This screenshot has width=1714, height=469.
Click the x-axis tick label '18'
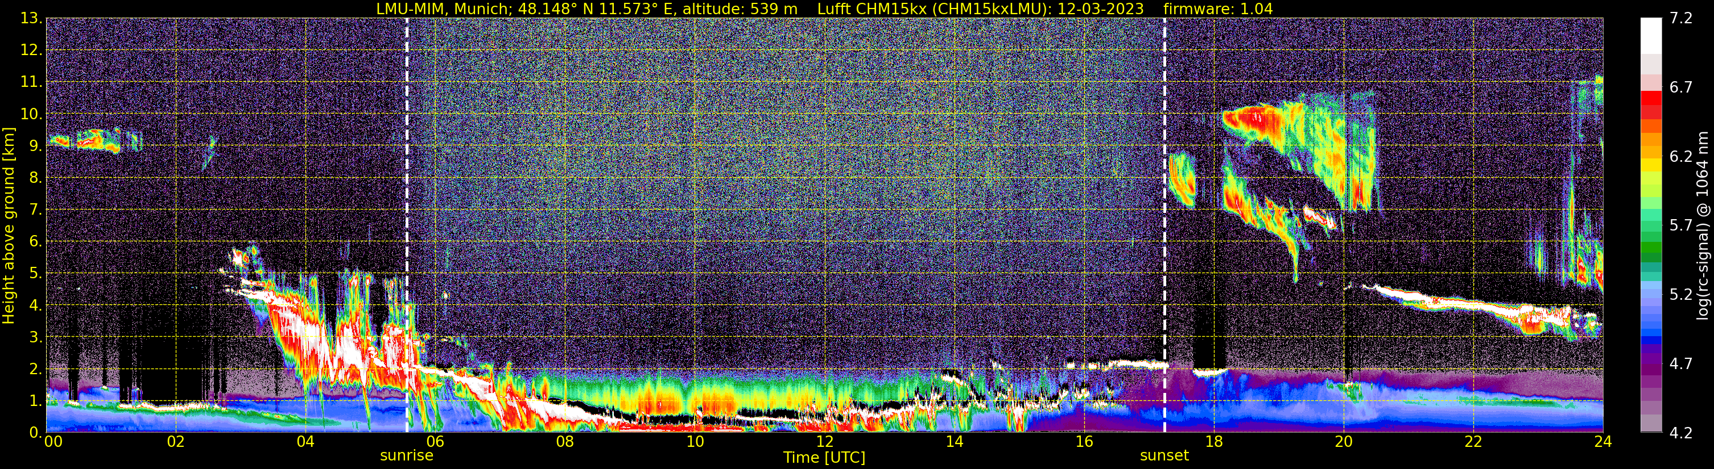tap(1213, 442)
